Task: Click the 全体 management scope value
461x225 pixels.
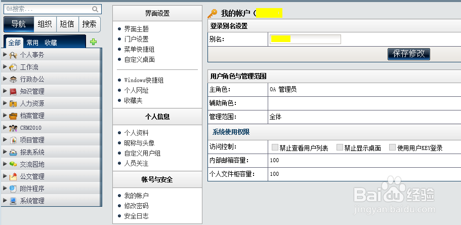Action: [x=275, y=117]
